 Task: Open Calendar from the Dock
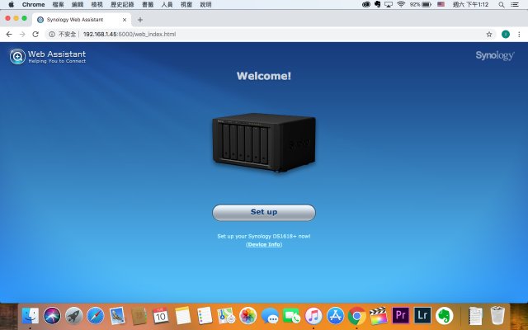pos(161,315)
